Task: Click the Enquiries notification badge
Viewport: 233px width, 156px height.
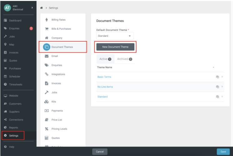Action: click(31, 28)
